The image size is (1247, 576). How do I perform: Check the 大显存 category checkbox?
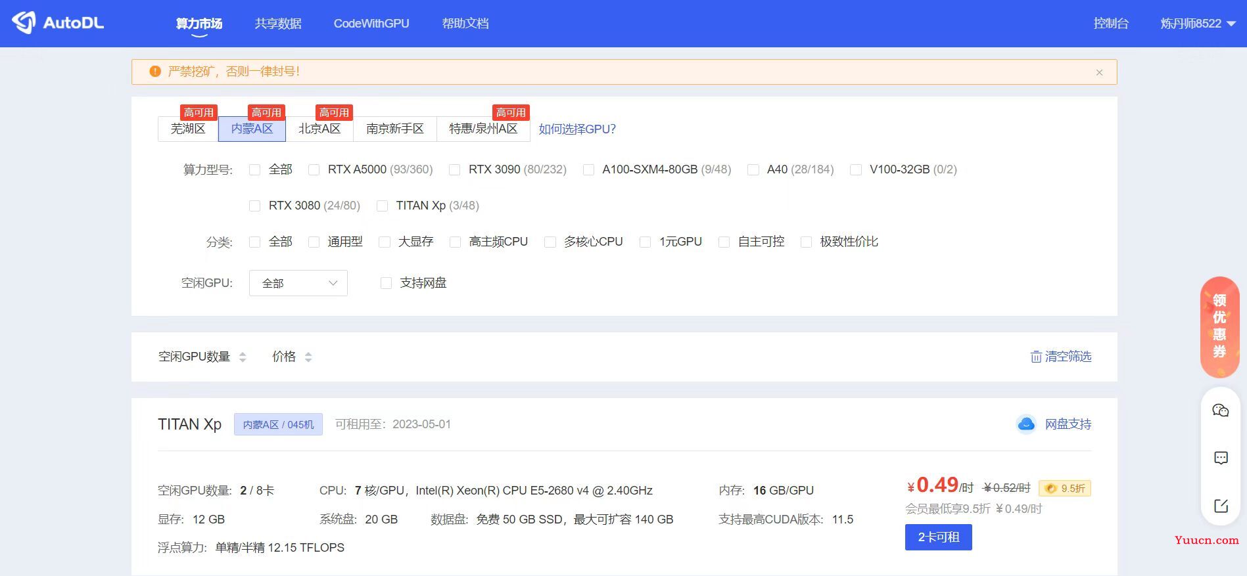pos(385,242)
